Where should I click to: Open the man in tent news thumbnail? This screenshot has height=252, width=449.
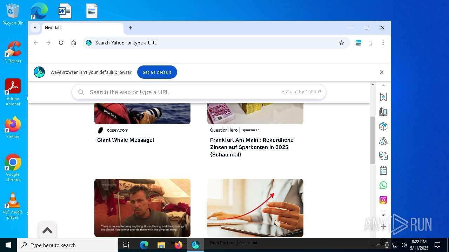point(142,208)
